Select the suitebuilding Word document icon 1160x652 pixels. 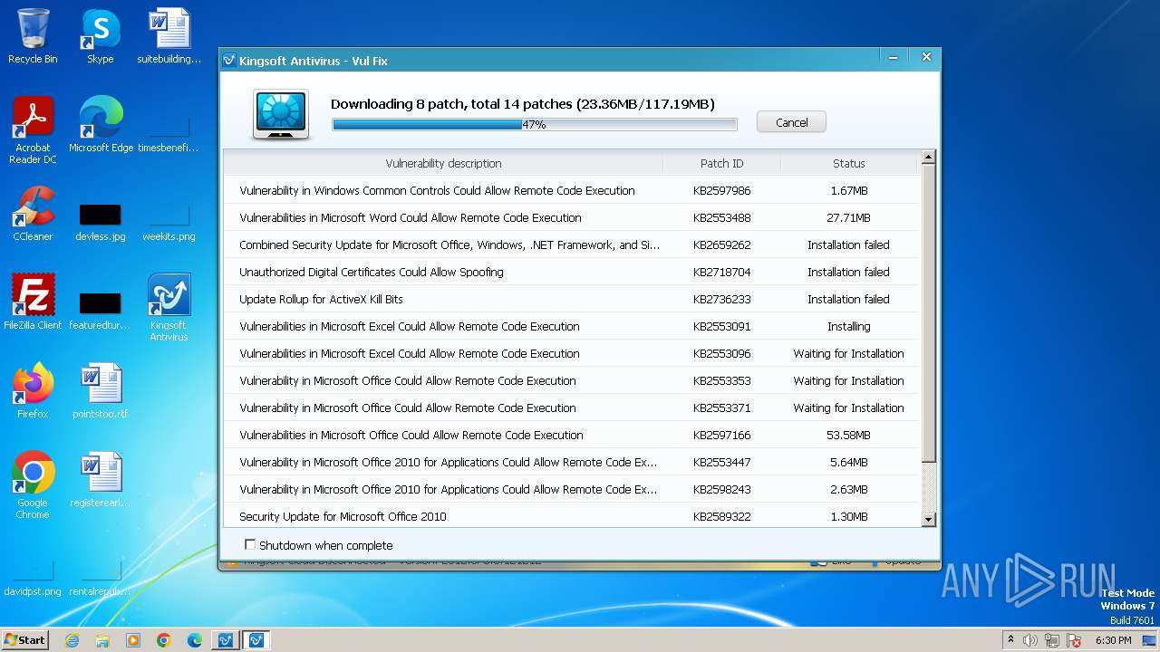click(169, 36)
